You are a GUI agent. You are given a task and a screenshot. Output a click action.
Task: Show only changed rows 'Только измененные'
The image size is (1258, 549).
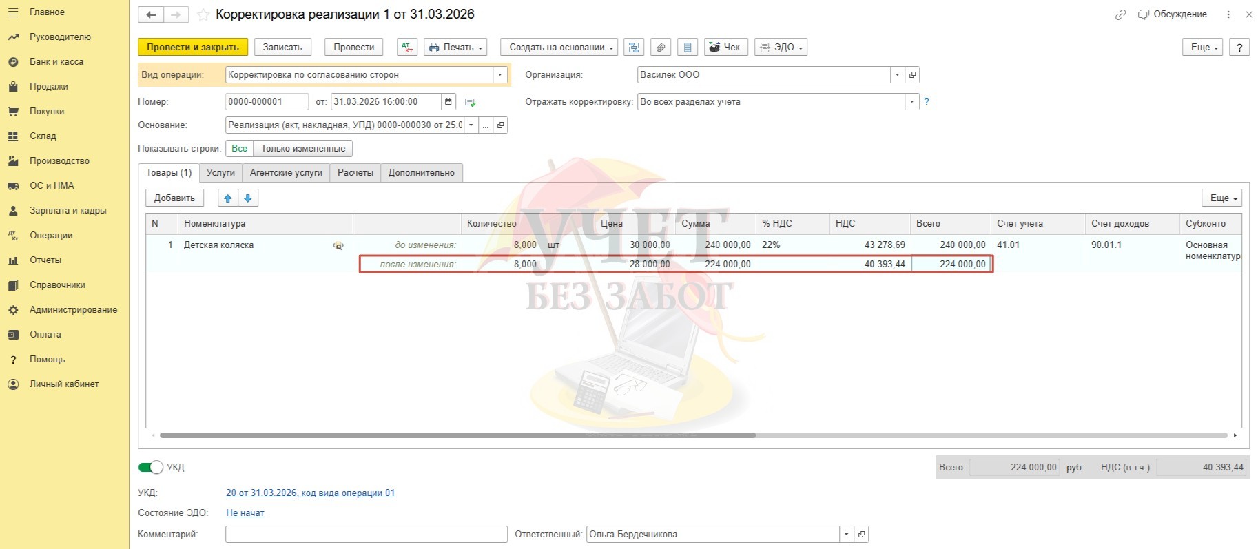tap(303, 148)
